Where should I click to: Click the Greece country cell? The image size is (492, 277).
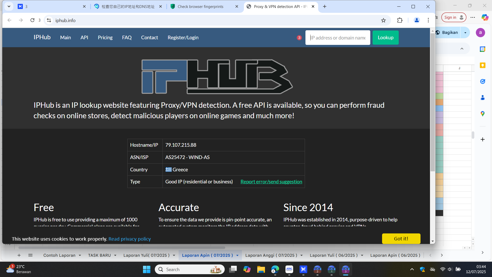[234, 170]
